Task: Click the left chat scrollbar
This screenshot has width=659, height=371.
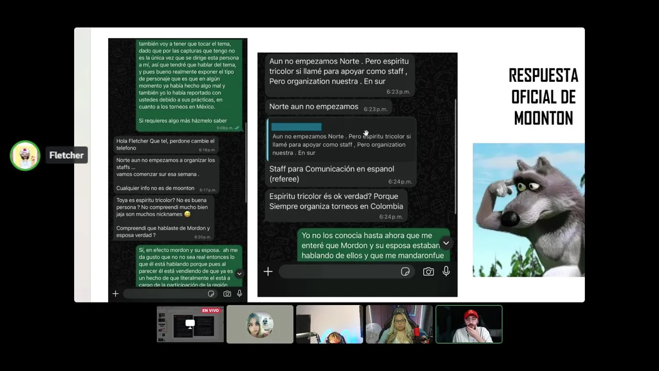Action: [246, 162]
